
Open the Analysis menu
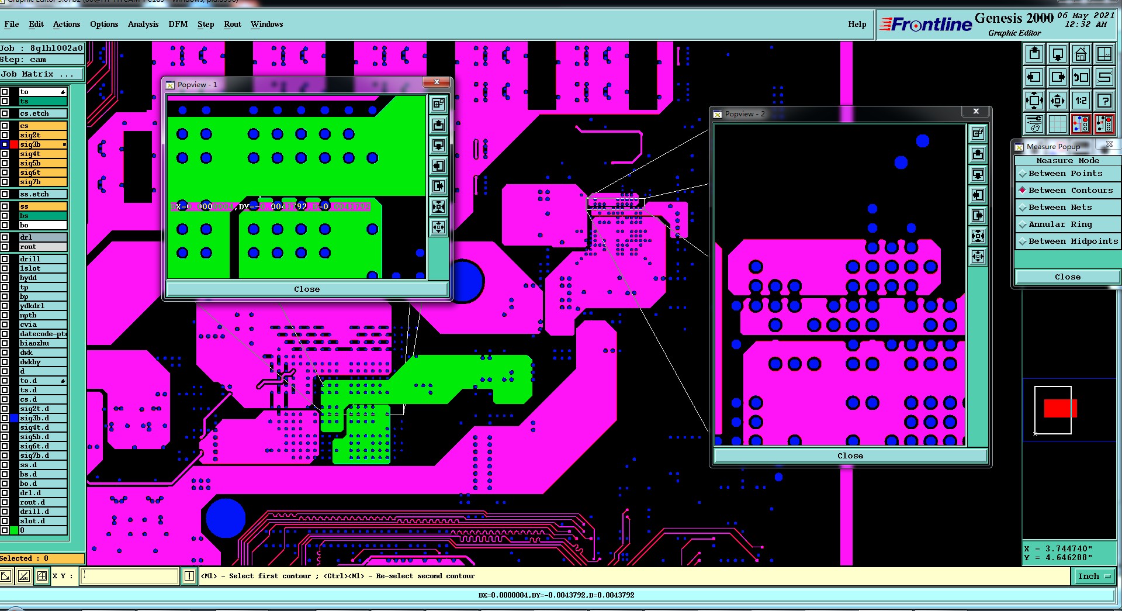coord(143,24)
